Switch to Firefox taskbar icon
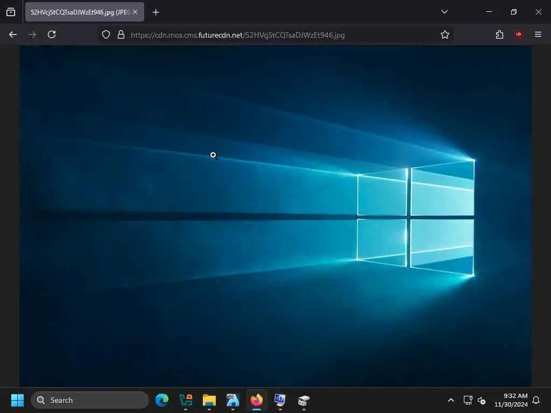Image resolution: width=551 pixels, height=413 pixels. [x=257, y=400]
